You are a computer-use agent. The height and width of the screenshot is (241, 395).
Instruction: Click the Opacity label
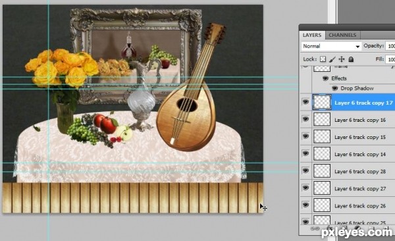(x=373, y=46)
